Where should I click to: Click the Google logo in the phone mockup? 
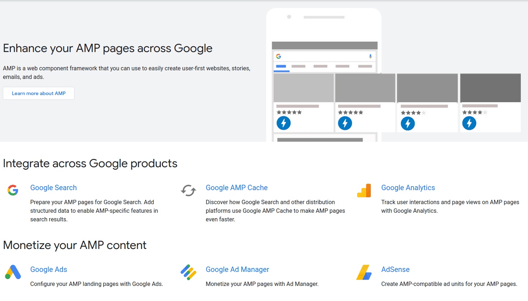pyautogui.click(x=279, y=56)
